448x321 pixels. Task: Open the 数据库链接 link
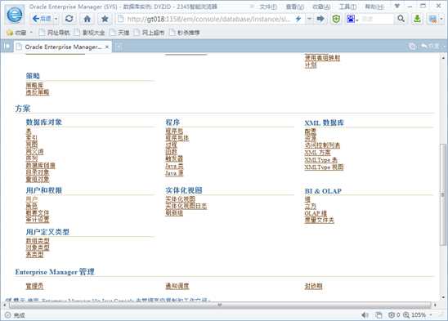[x=40, y=165]
